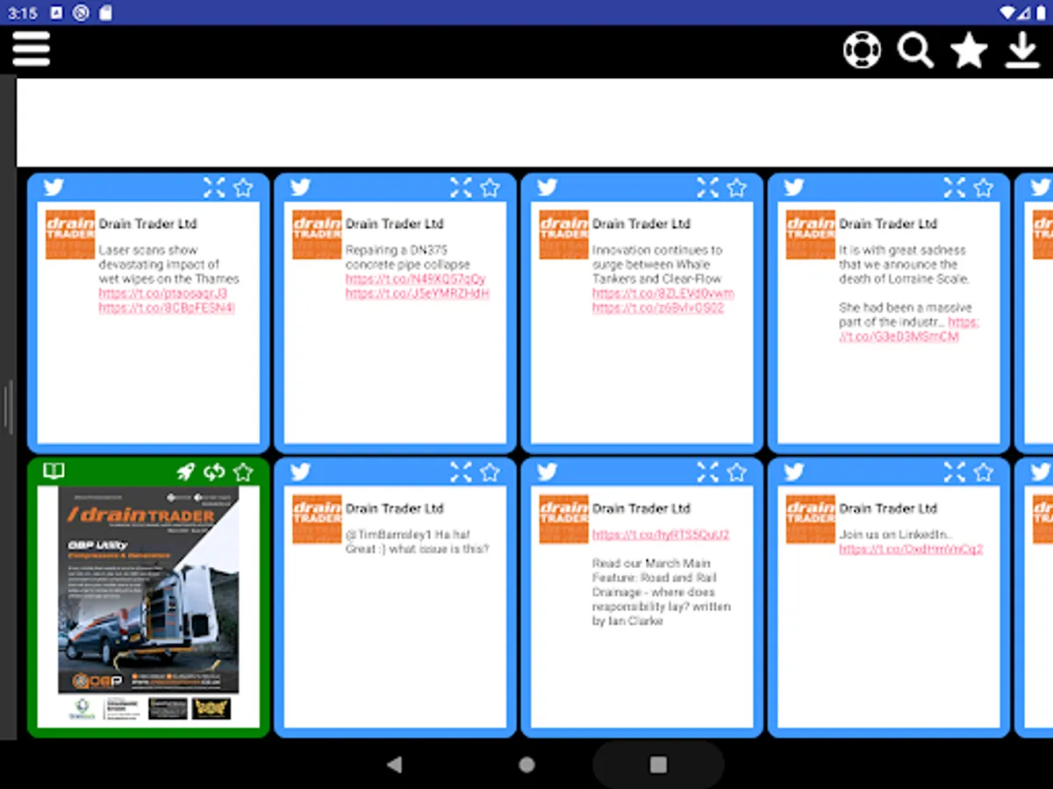This screenshot has width=1053, height=789.
Task: Expand the Lorraine Scale tweet card
Action: tap(954, 187)
